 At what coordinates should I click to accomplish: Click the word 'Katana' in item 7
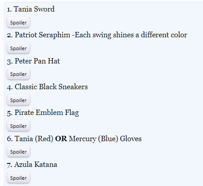click(x=46, y=165)
